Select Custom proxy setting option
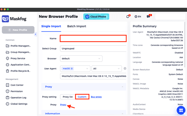The width and height of the screenshot is (187, 116). pyautogui.click(x=82, y=97)
